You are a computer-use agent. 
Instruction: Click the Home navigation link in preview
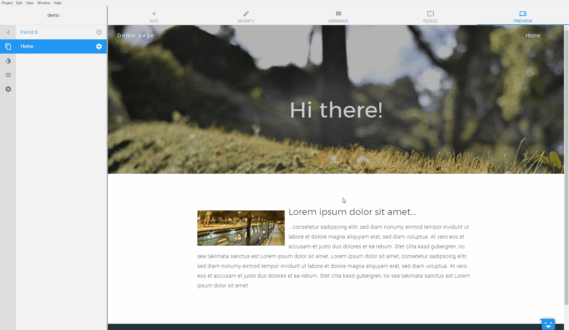pos(533,36)
